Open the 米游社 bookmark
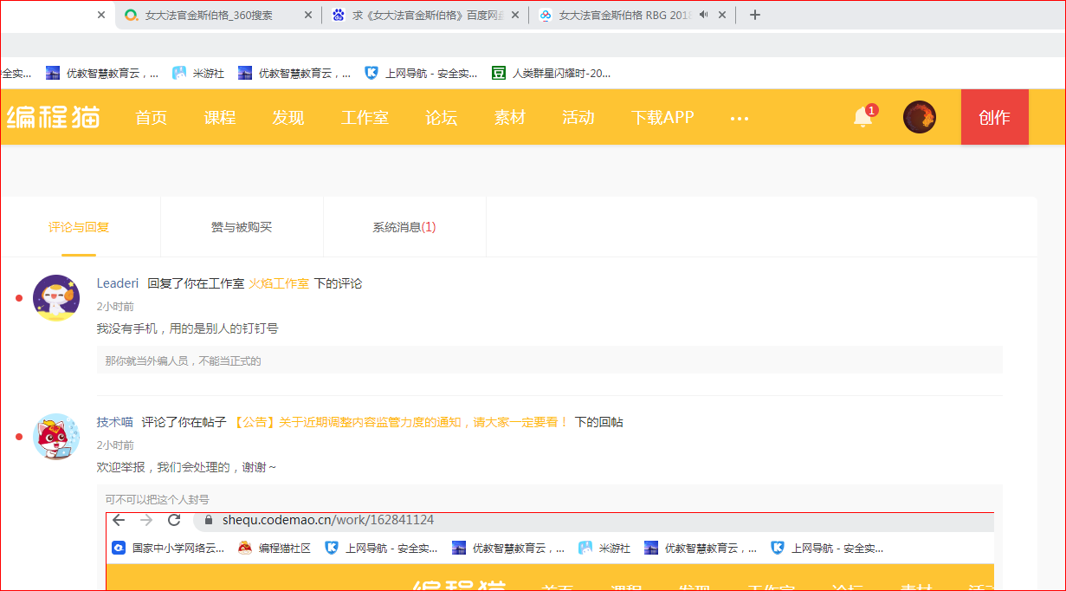 coord(198,74)
